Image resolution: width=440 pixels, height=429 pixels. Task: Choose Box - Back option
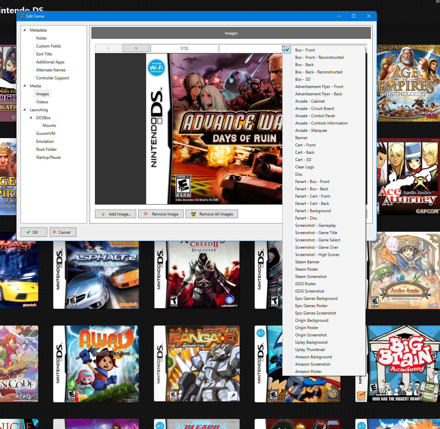(324, 65)
